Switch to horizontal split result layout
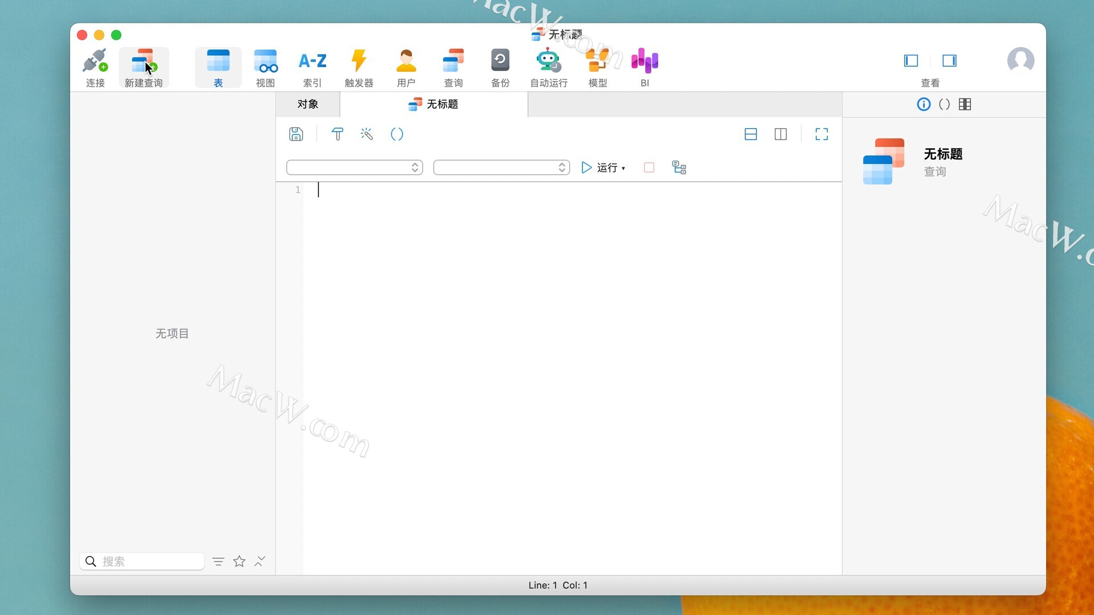The height and width of the screenshot is (615, 1094). 751,134
